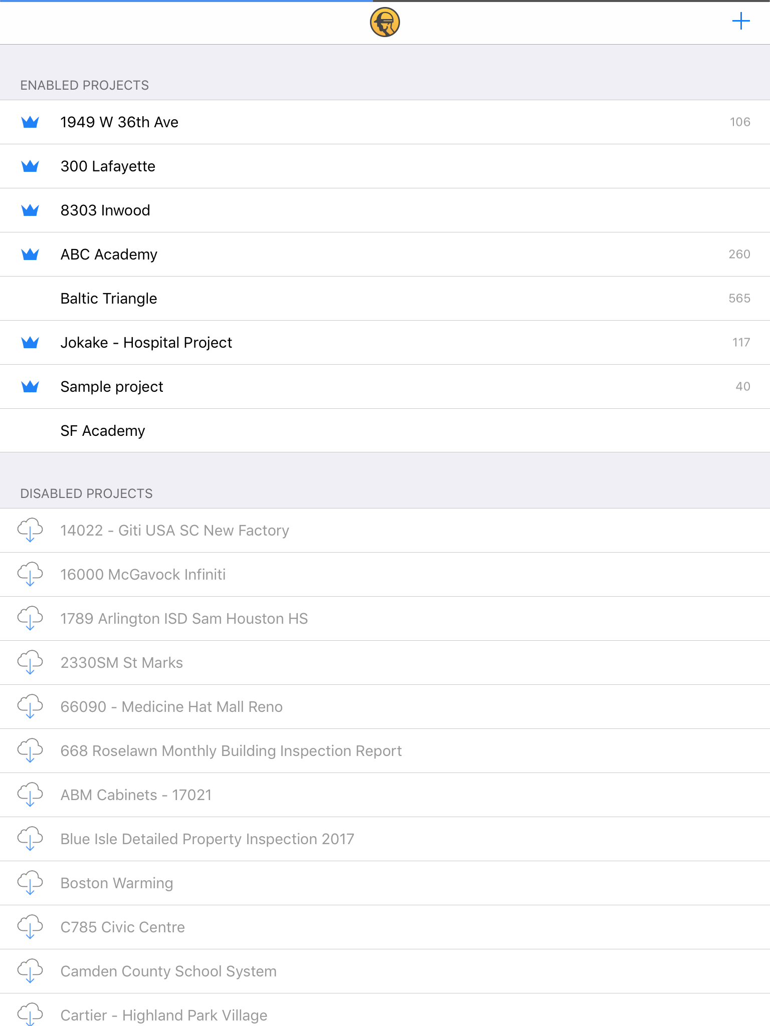Tap the hard-hat worker logo
Viewport: 770px width, 1026px height.
(384, 23)
